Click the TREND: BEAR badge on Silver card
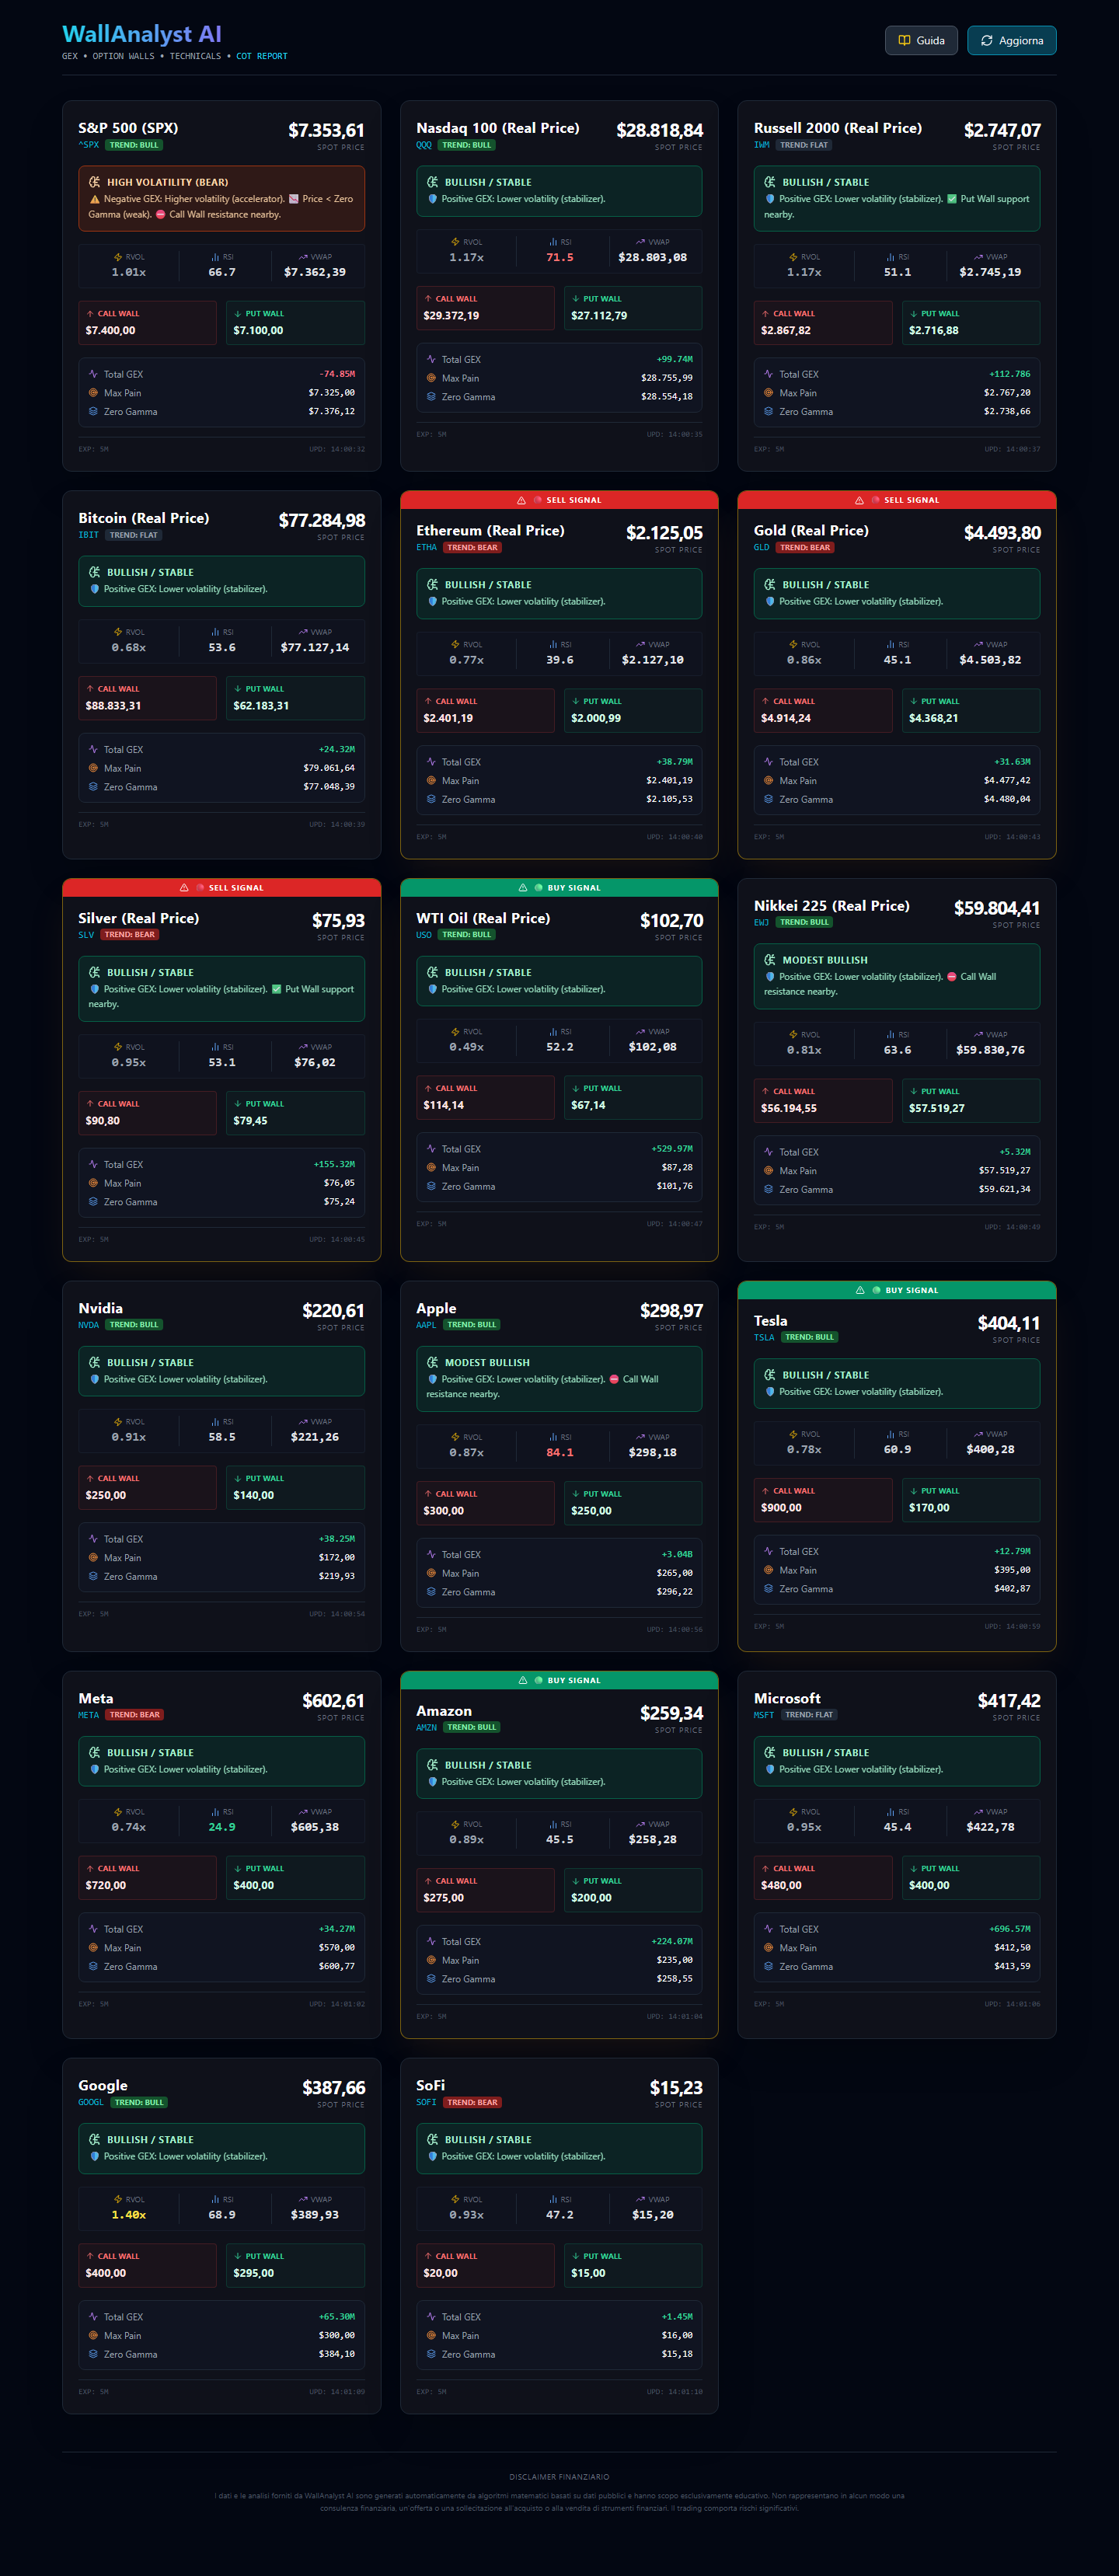 [130, 935]
